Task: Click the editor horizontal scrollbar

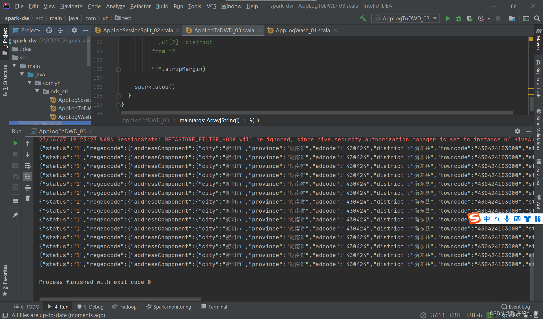Action: (x=317, y=113)
